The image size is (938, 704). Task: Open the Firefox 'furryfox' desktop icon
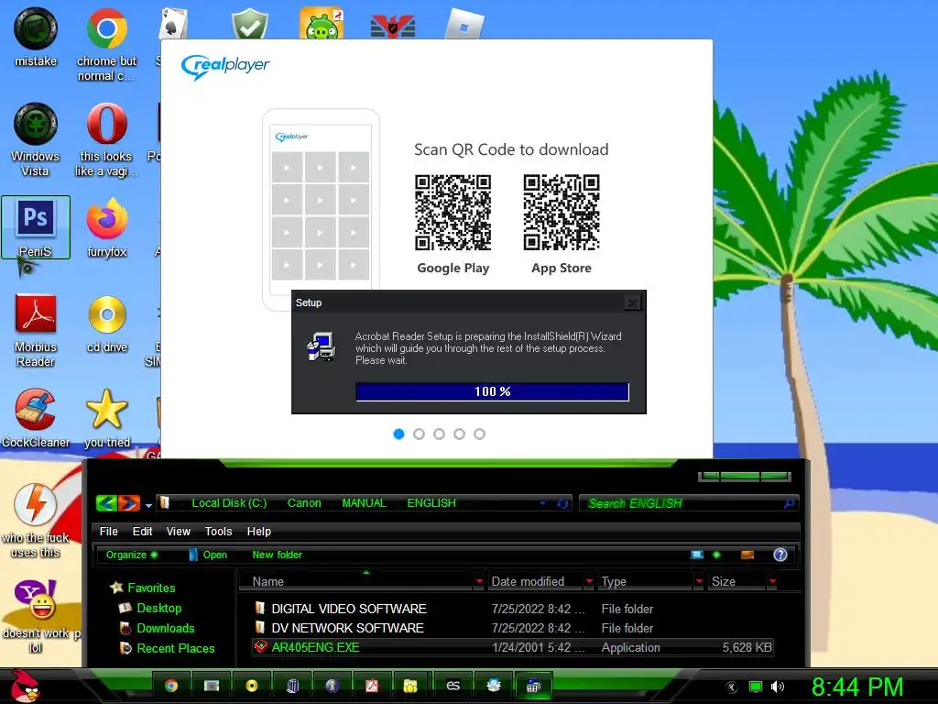[x=106, y=219]
